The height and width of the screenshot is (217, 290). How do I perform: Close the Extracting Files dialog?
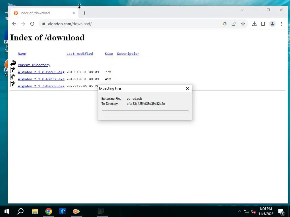187,88
